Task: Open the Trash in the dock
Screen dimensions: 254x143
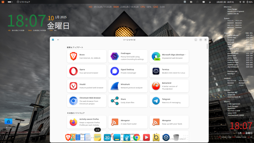Action: (x=176, y=137)
